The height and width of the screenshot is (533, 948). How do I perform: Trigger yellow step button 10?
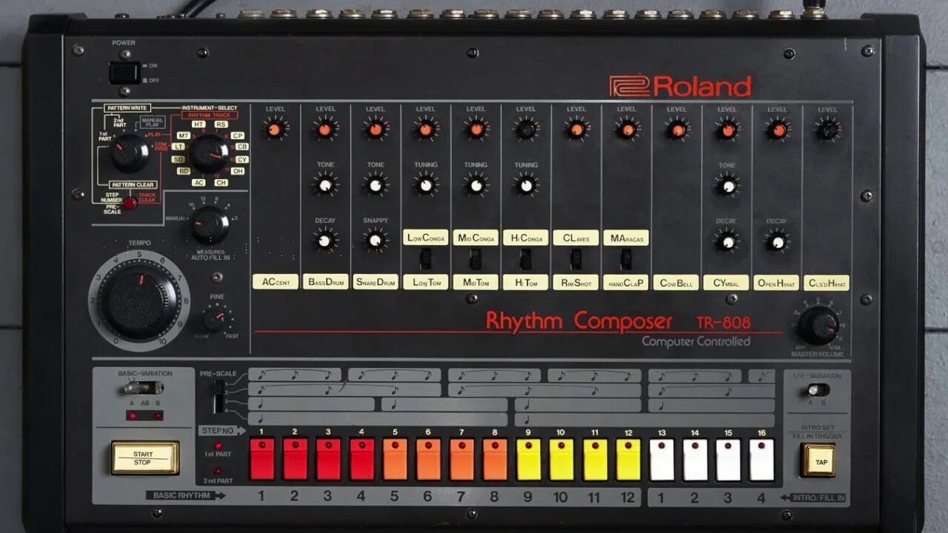tap(561, 459)
